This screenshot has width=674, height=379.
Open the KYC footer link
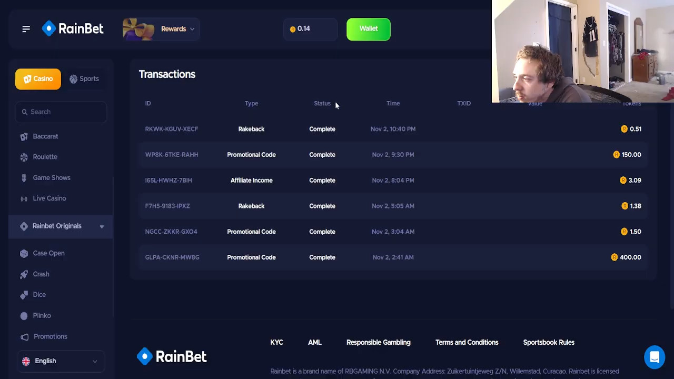[276, 343]
